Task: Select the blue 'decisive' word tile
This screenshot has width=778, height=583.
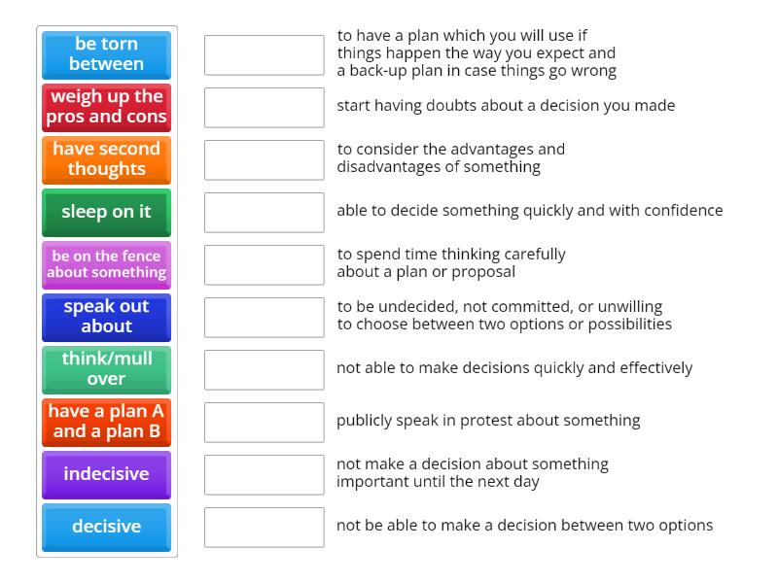Action: pyautogui.click(x=106, y=527)
